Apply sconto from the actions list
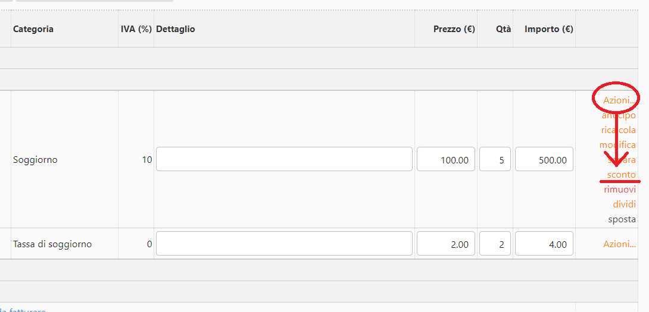The width and height of the screenshot is (649, 312). (x=621, y=175)
